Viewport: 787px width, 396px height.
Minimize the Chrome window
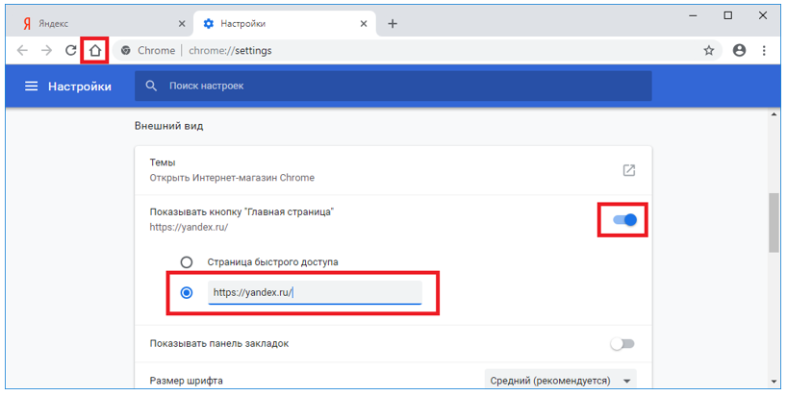(x=693, y=16)
